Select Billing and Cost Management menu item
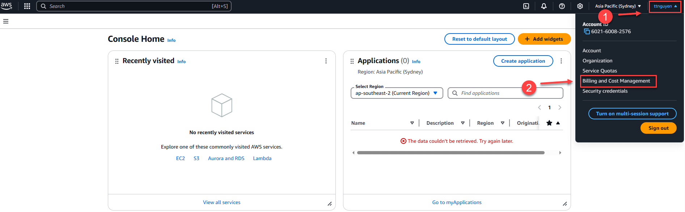The width and height of the screenshot is (685, 212). (x=616, y=81)
